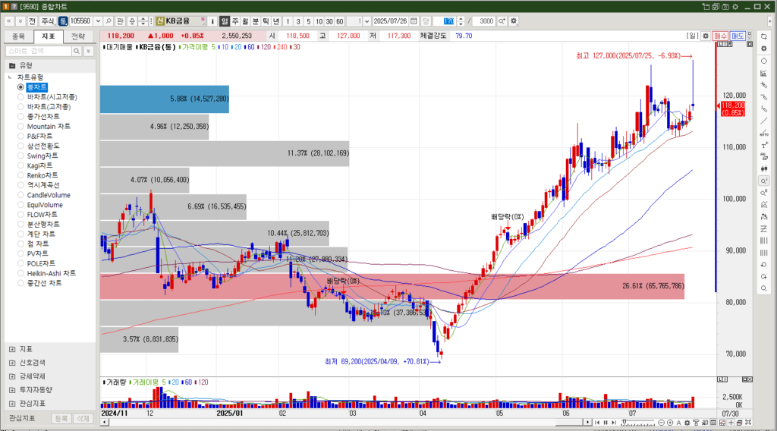Select the Renko차트 radio option
The height and width of the screenshot is (431, 777).
pyautogui.click(x=20, y=175)
